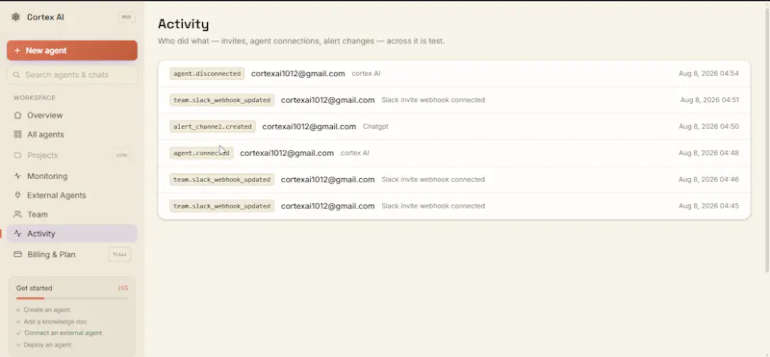Click the plus icon on New agent

tap(17, 51)
